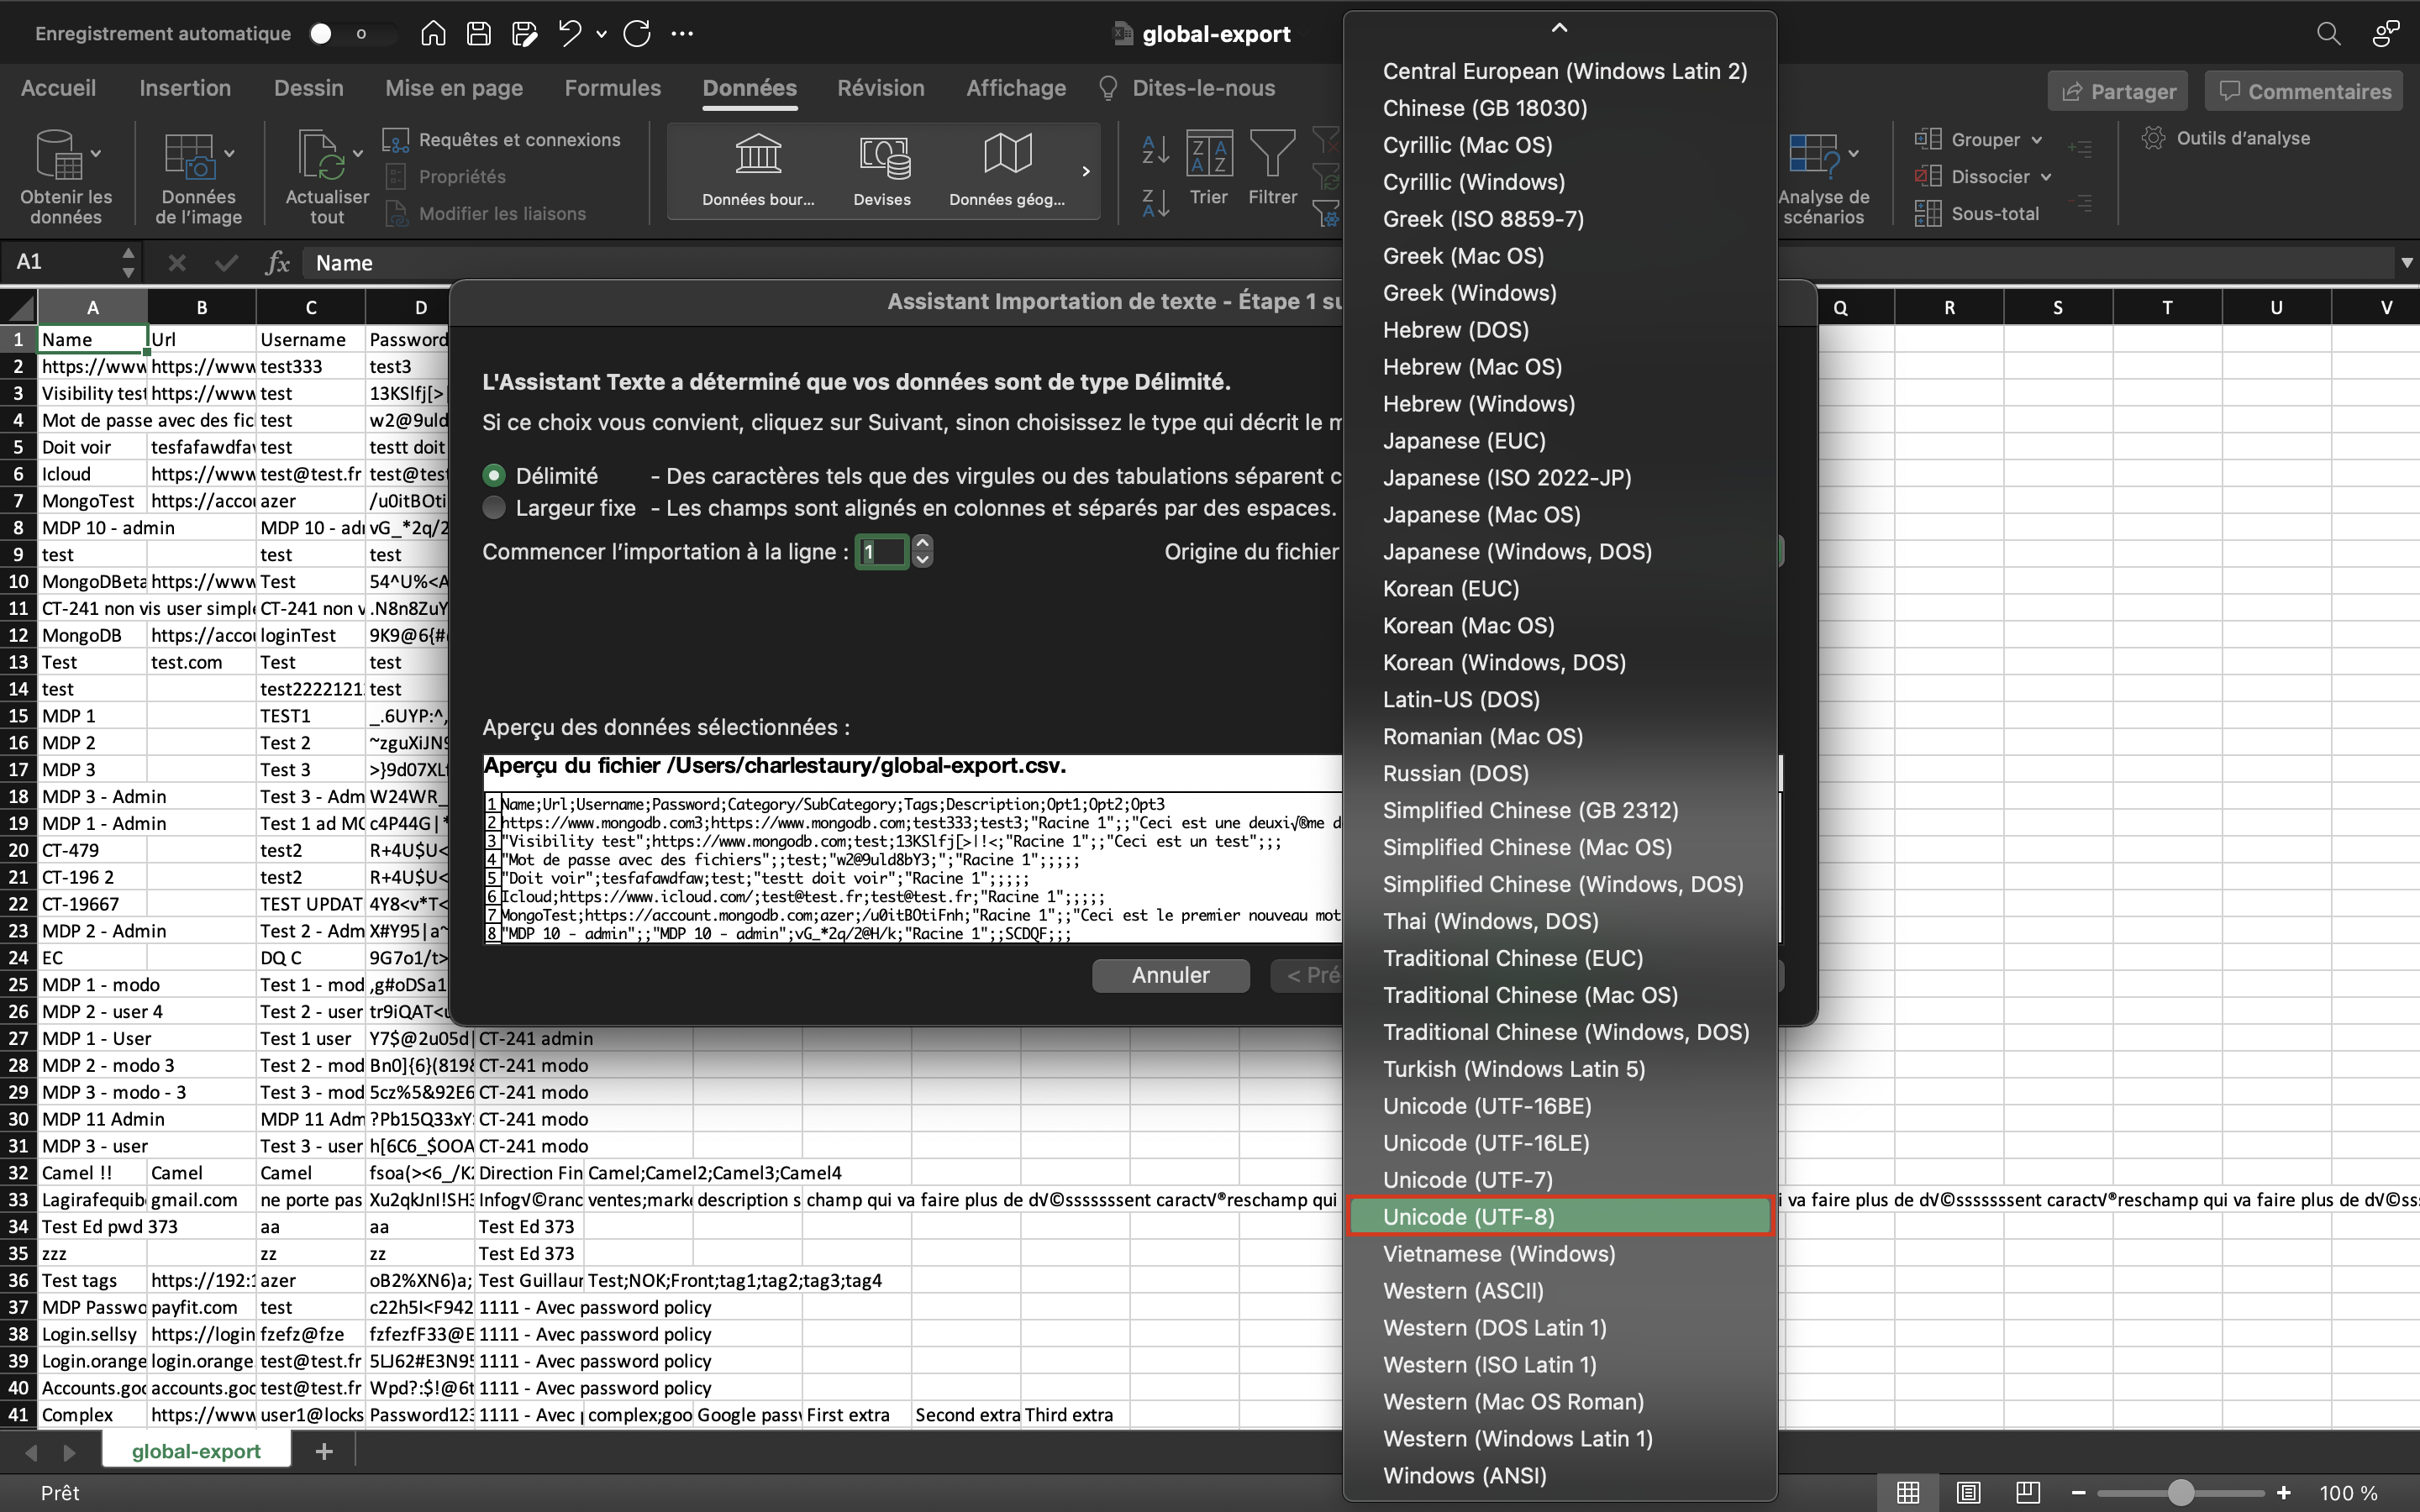Click the Partager button
Viewport: 2420px width, 1512px height.
pyautogui.click(x=2117, y=91)
